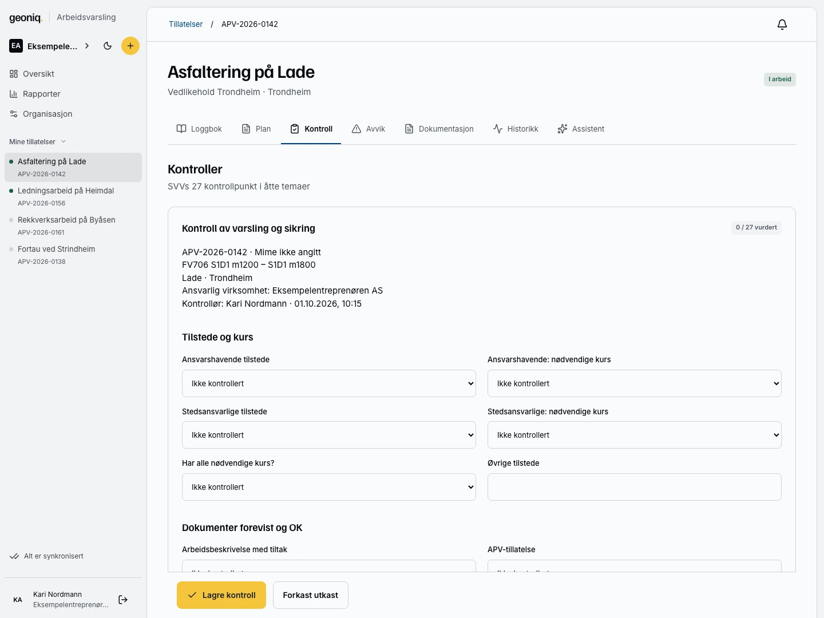This screenshot has width=824, height=618.
Task: Click the Organisasjon settings icon
Action: coord(14,114)
